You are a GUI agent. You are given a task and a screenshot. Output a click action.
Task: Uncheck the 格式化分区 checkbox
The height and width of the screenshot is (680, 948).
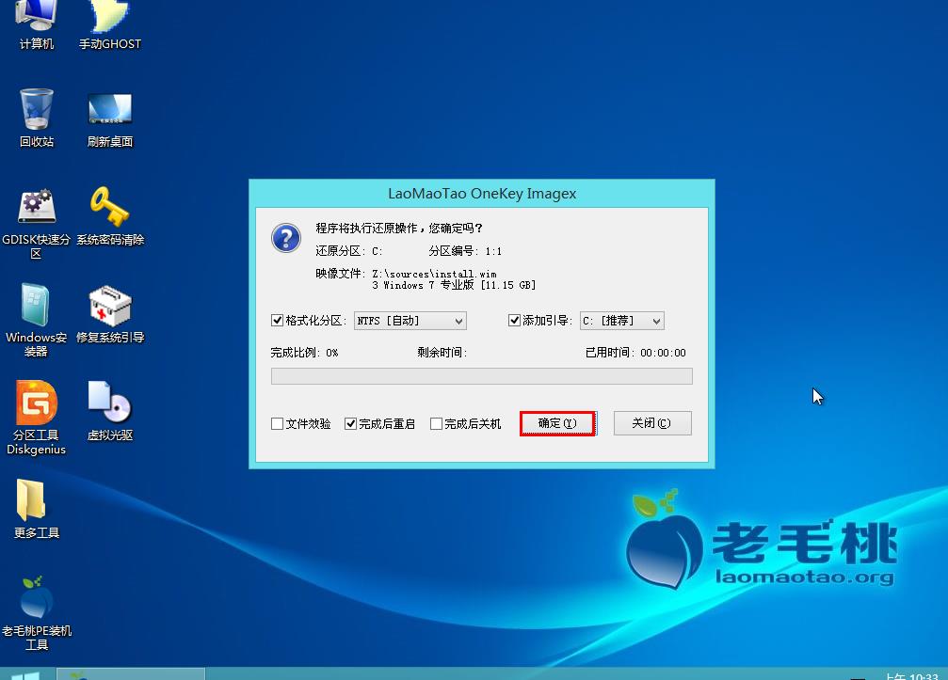tap(277, 321)
